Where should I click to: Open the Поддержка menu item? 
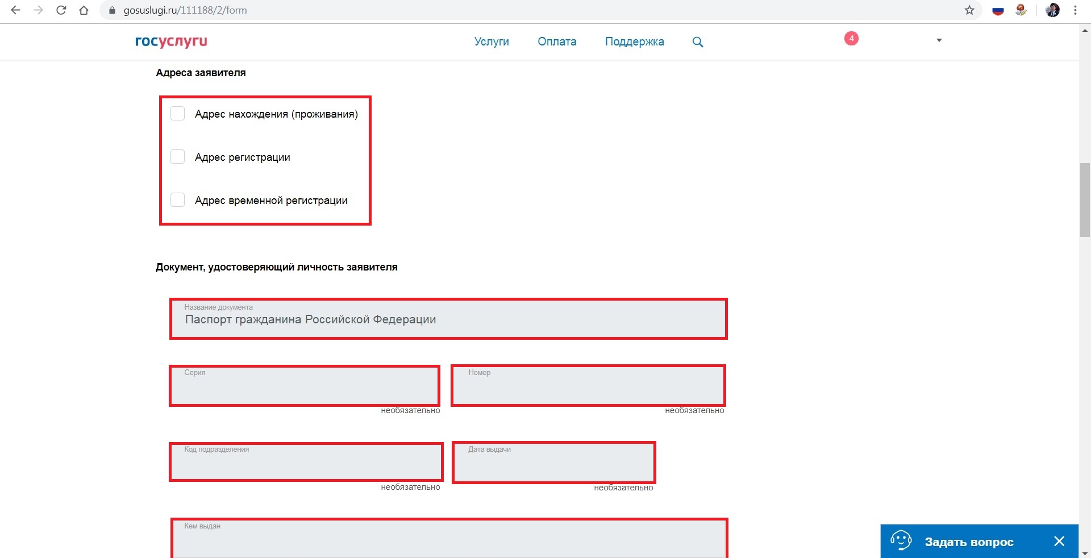pos(634,41)
